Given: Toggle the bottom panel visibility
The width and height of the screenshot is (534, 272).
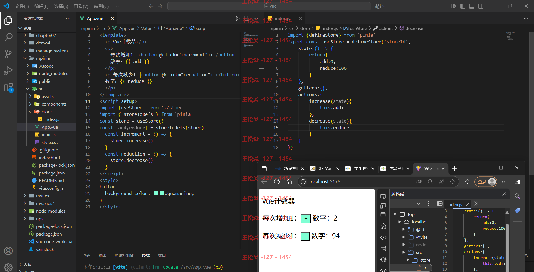Looking at the screenshot, I should [x=472, y=6].
